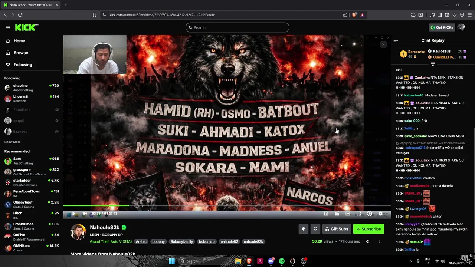Close the video overlay with X
The image size is (475, 267).
[383, 44]
